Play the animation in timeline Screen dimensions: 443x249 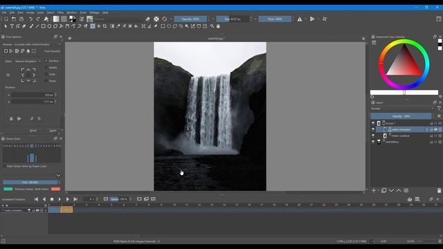point(60,199)
